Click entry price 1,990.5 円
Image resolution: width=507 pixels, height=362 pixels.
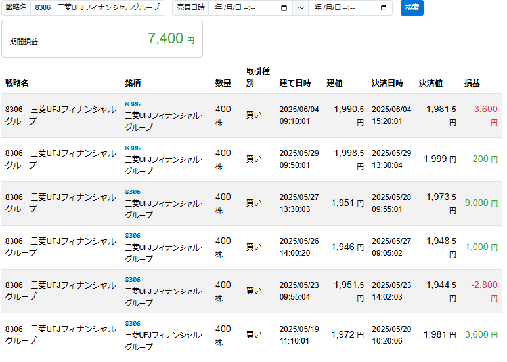coord(349,115)
